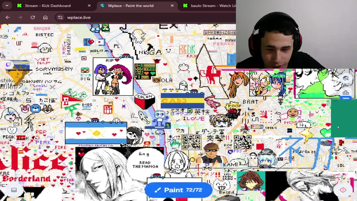Zoom out of the map
357x201 pixels.
[x=8, y=52]
